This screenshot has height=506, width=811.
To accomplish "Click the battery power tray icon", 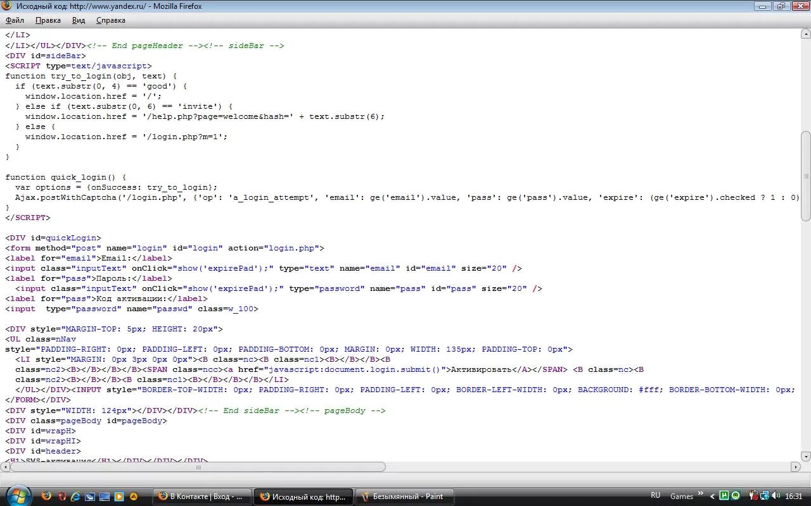I will (753, 496).
